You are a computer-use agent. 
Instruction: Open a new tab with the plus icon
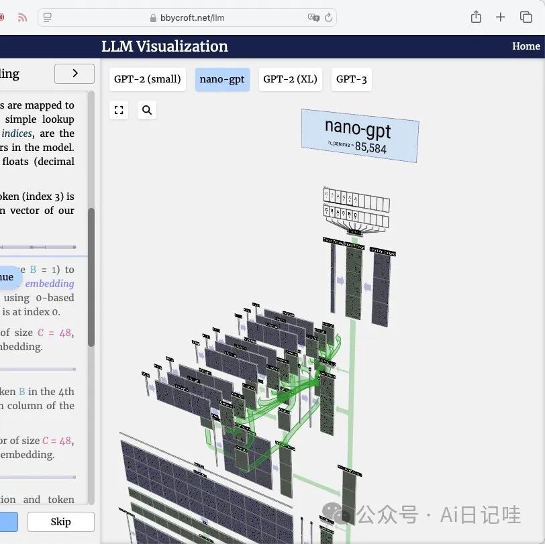click(501, 17)
